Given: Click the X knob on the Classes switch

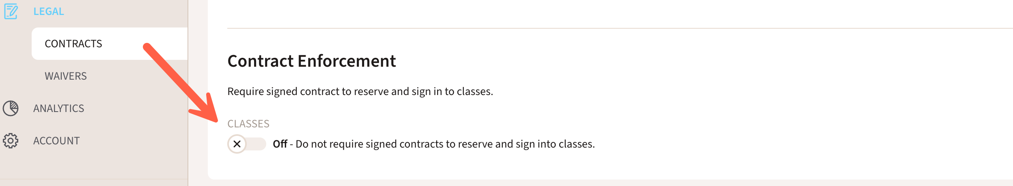Looking at the screenshot, I should [237, 144].
